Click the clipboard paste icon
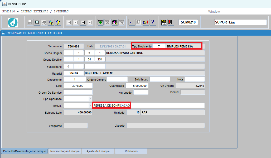 139,22
